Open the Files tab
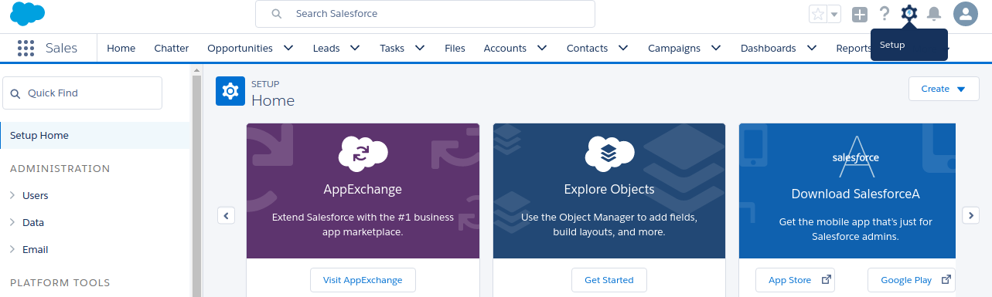This screenshot has width=992, height=297. point(455,48)
